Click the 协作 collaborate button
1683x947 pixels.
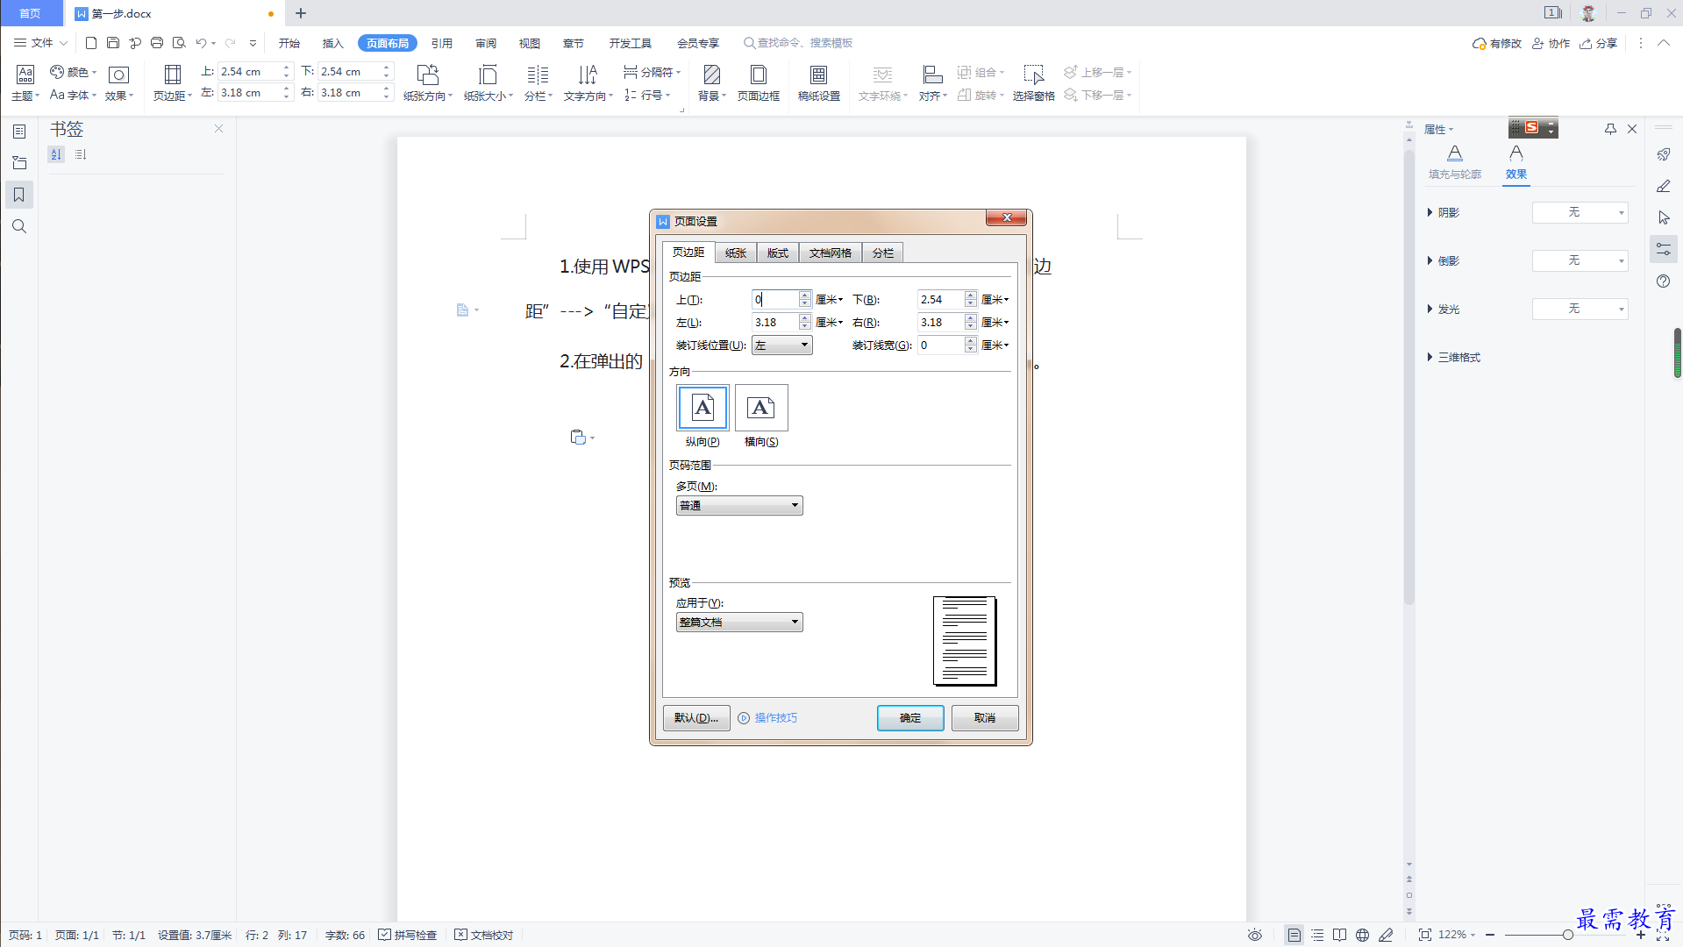(x=1551, y=43)
